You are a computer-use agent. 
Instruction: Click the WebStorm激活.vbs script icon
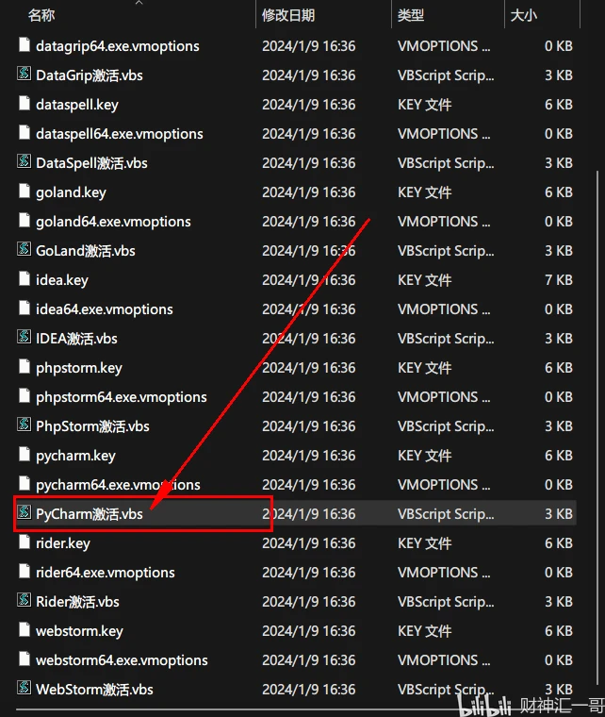tap(25, 688)
